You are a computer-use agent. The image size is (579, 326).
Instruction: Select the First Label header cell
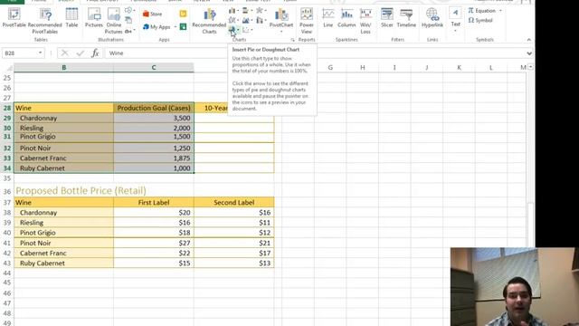(x=154, y=203)
